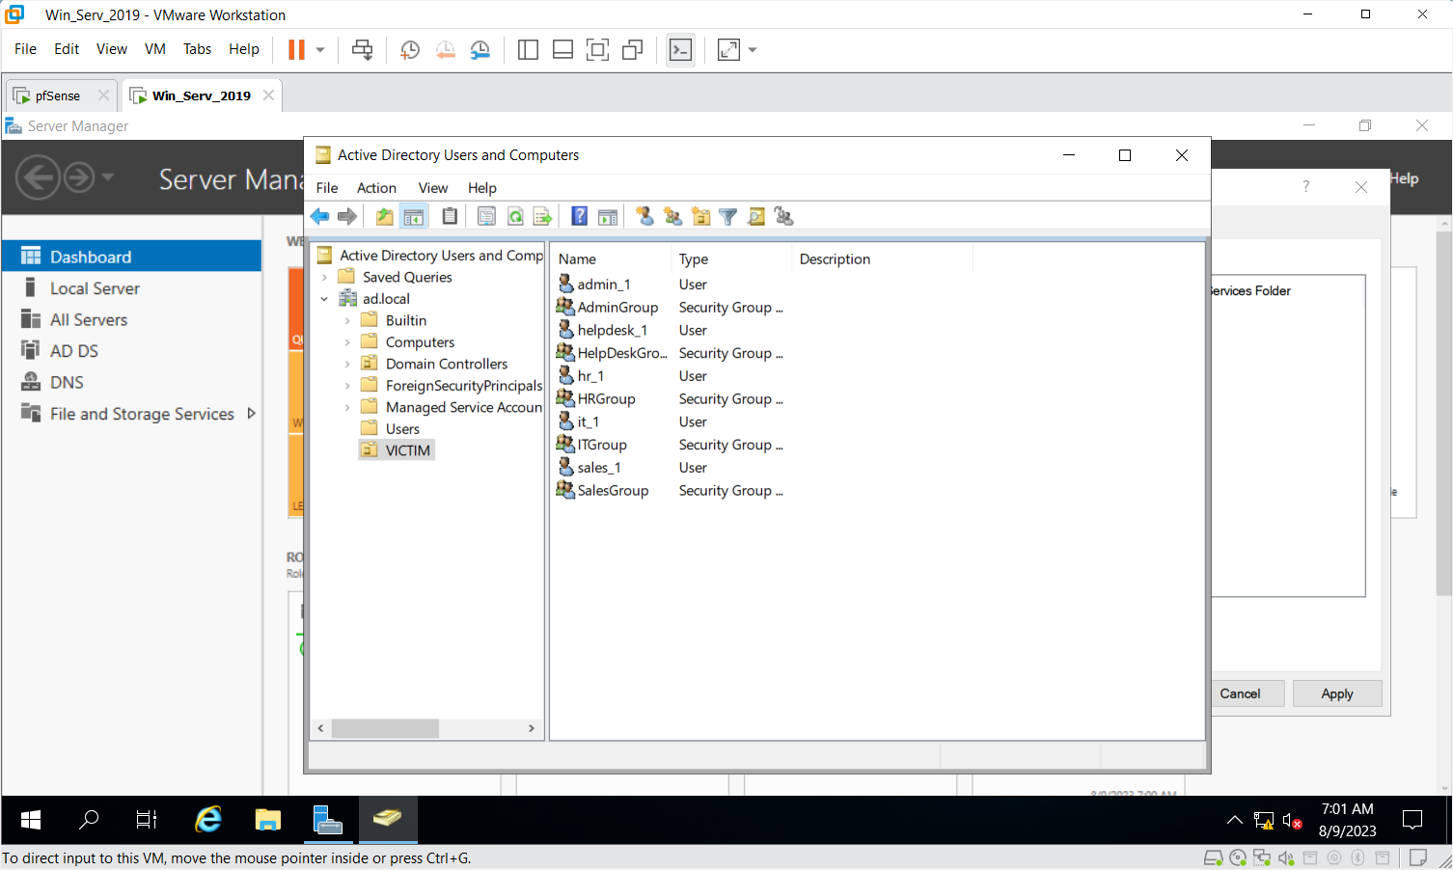Toggle the action pane icon
The width and height of the screenshot is (1453, 870).
[x=608, y=216]
